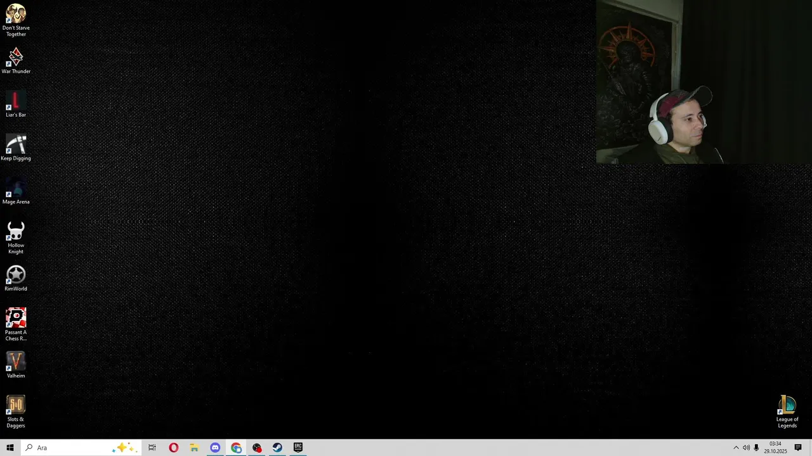Click the webcam overlay thumbnail
Screen dimensions: 812x456
(x=704, y=82)
